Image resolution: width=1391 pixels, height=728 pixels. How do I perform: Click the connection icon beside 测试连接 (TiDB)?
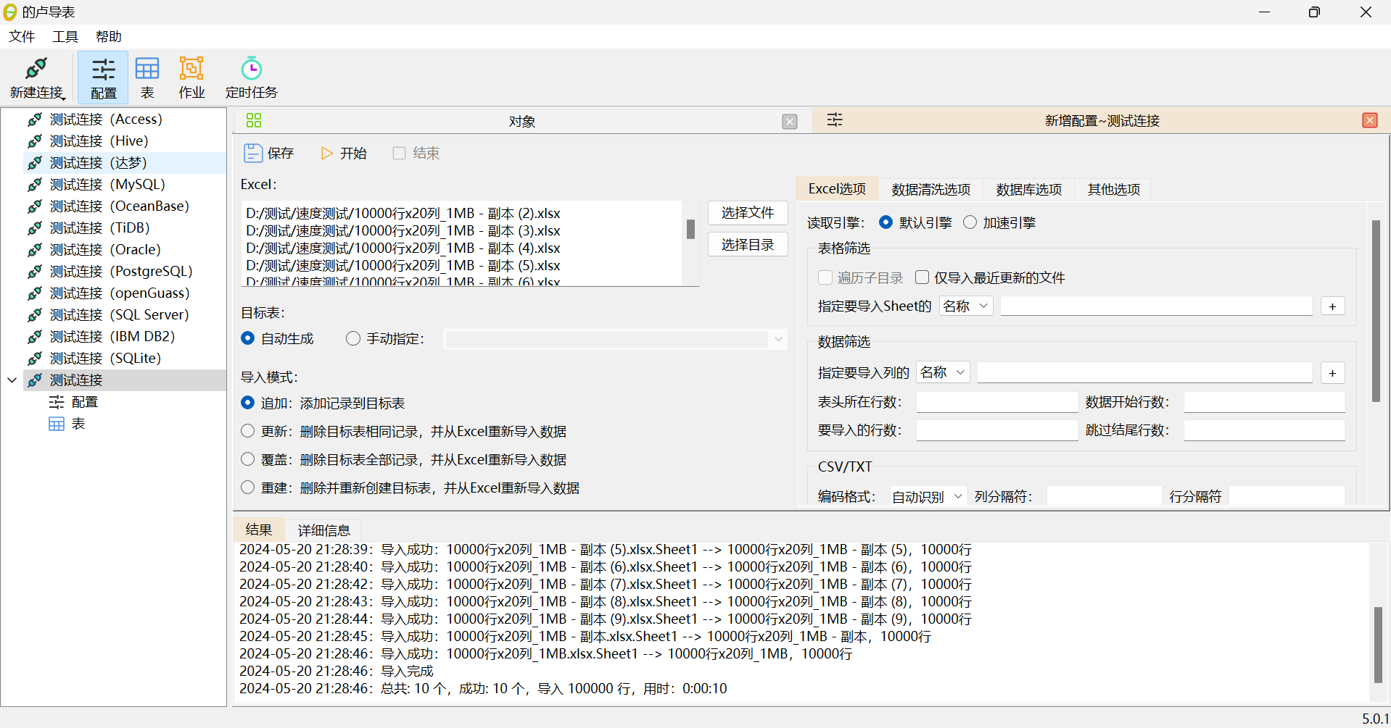pos(35,228)
